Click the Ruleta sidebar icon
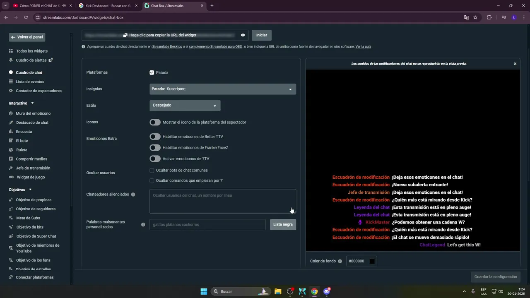 pyautogui.click(x=11, y=150)
